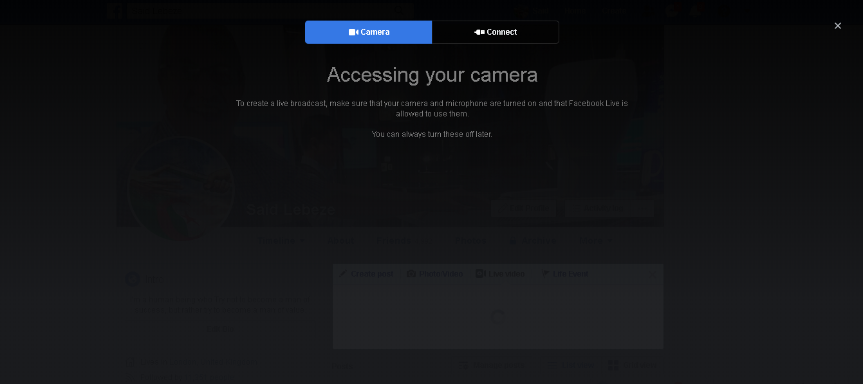Viewport: 863px width, 384px height.
Task: Select Live video in dimmed post composer
Action: point(500,274)
